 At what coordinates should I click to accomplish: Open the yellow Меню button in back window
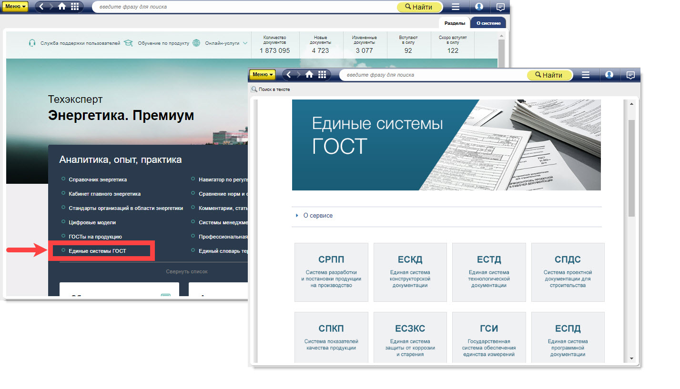(15, 7)
